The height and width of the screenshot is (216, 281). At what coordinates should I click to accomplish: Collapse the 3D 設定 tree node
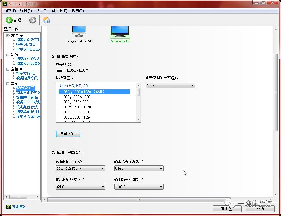tap(8, 35)
